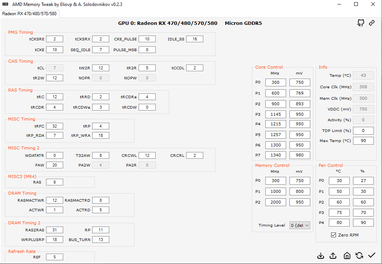Click the tRCDRa field

pyautogui.click(x=147, y=97)
